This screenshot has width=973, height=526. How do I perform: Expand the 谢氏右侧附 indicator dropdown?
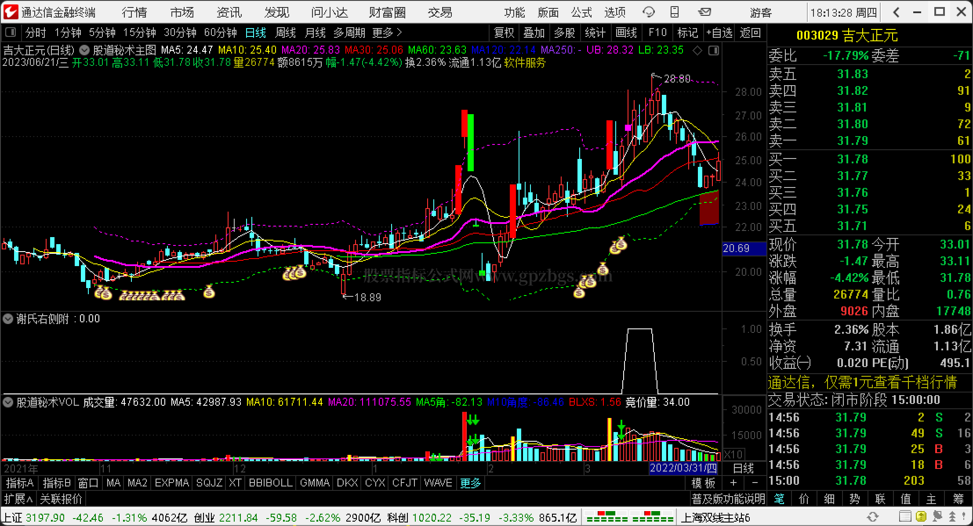click(x=8, y=319)
